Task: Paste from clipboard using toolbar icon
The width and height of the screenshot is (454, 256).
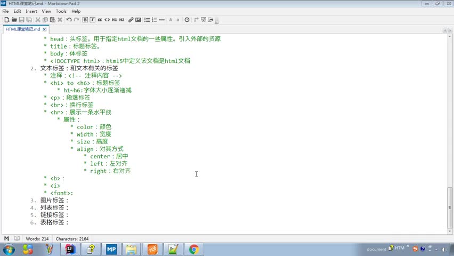Action: pos(52,20)
